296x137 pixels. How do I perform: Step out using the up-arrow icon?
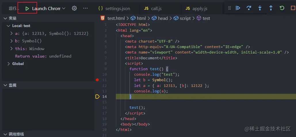(271, 8)
